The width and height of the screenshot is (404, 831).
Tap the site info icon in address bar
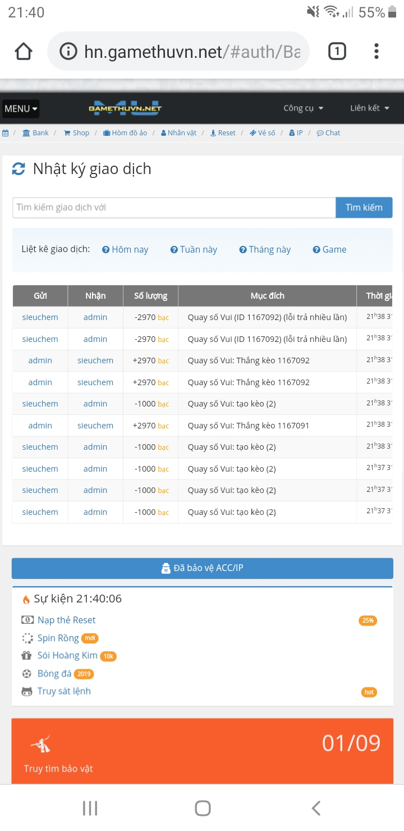(x=68, y=52)
